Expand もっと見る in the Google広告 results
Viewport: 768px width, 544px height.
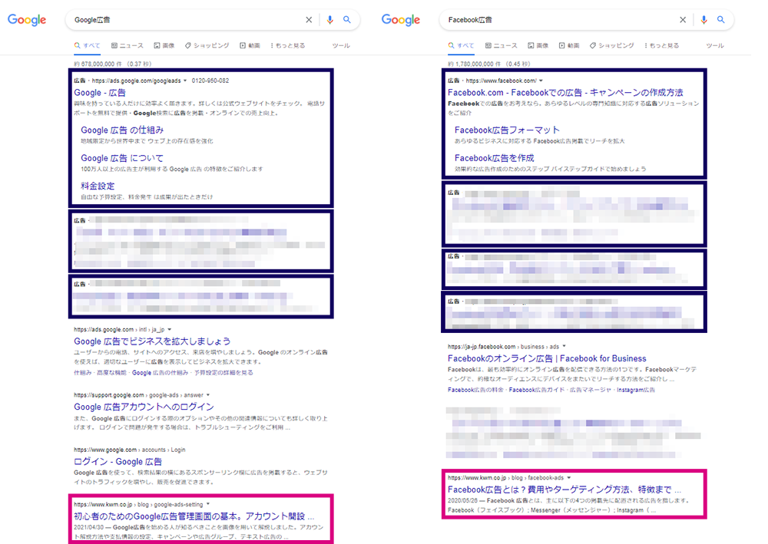coord(288,45)
